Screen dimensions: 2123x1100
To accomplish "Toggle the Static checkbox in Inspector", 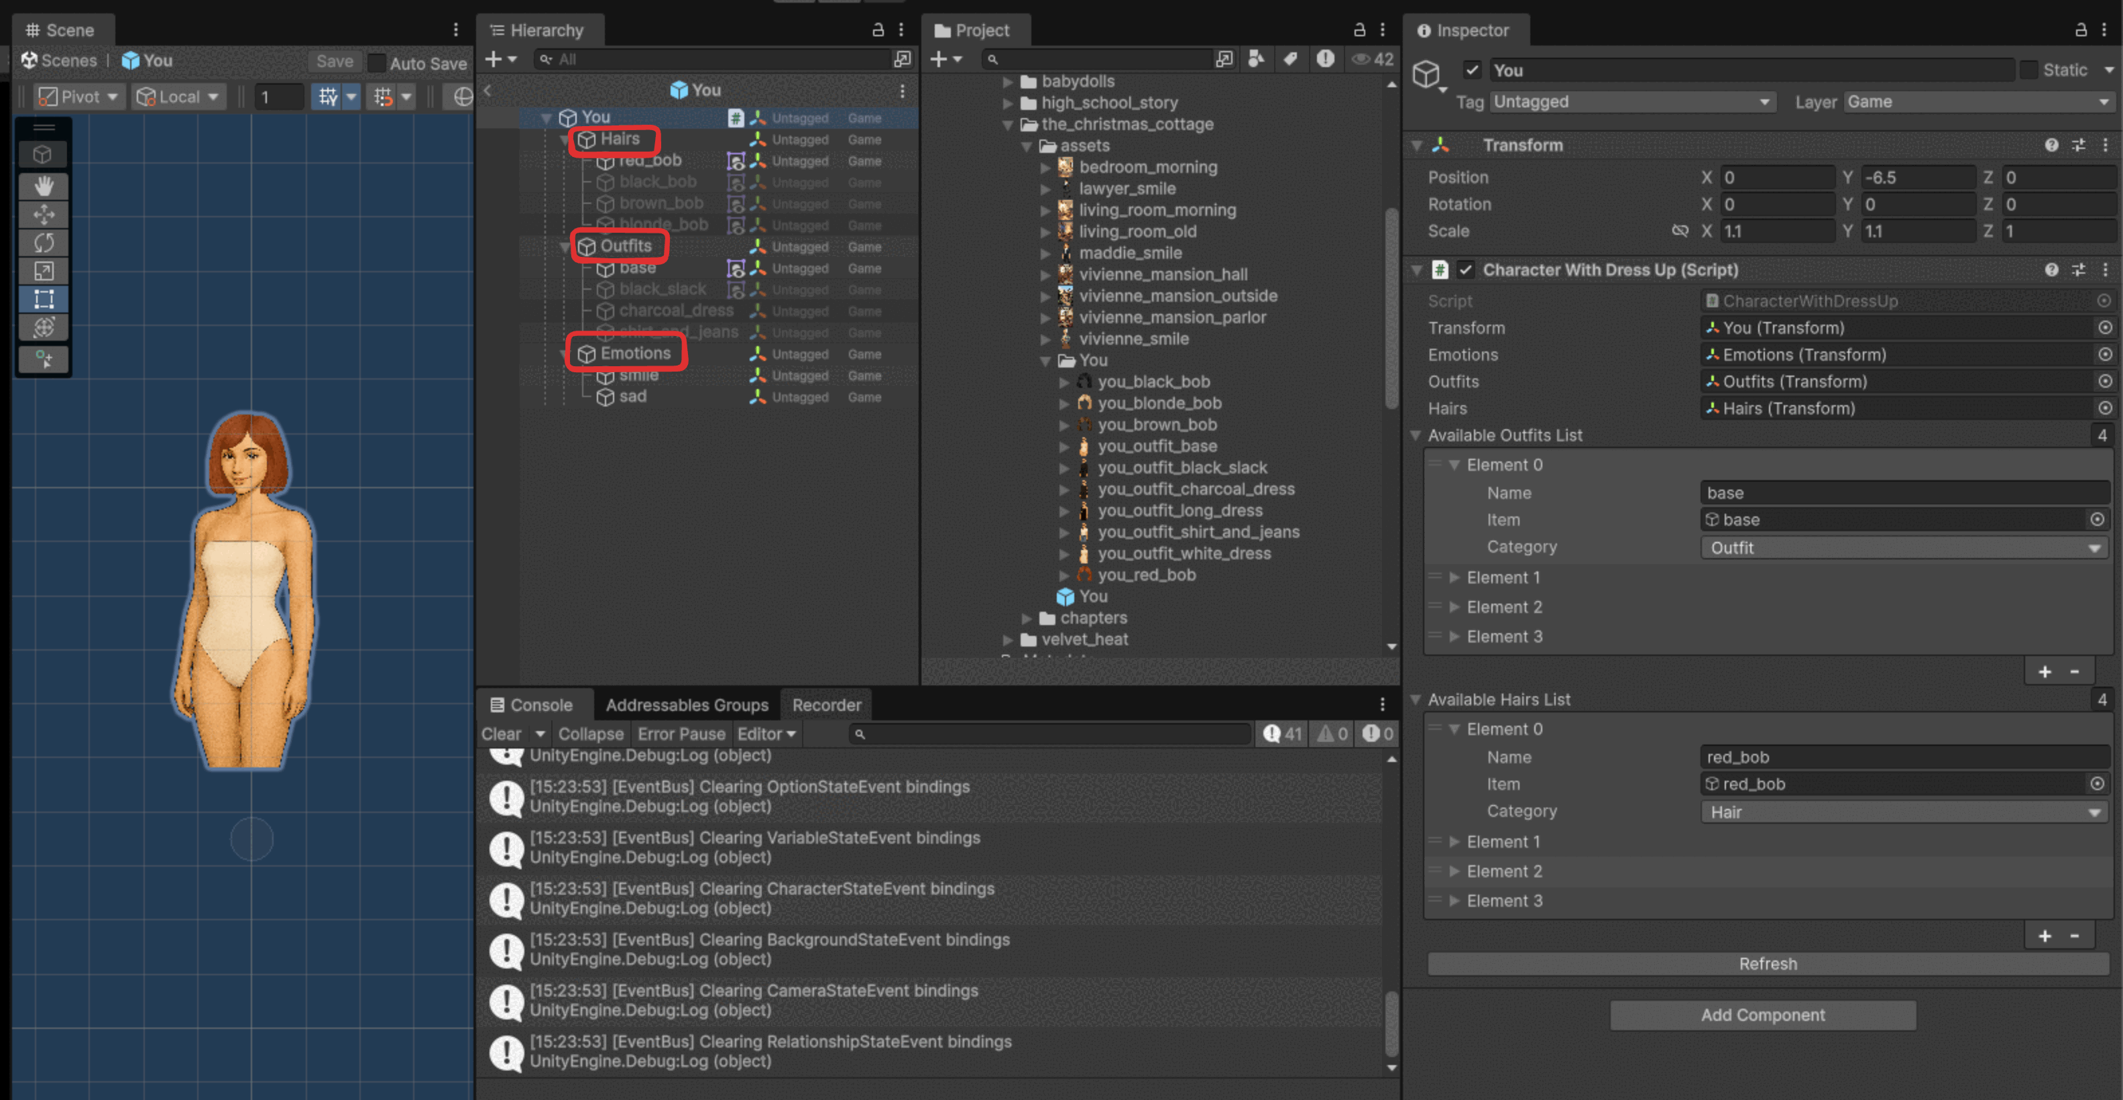I will click(2028, 70).
